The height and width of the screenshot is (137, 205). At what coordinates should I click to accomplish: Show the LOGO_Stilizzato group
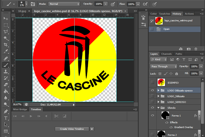[152, 96]
